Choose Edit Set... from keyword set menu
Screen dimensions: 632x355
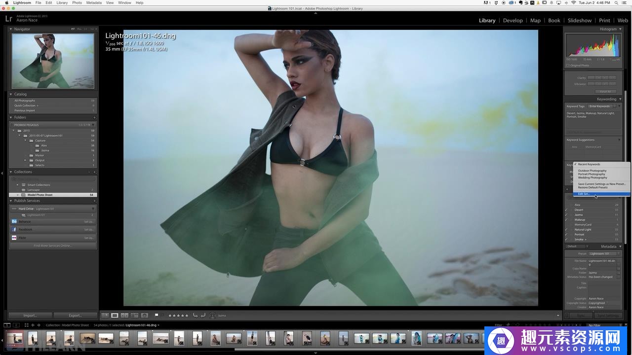[x=584, y=194]
